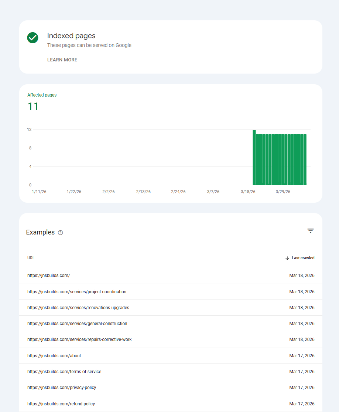Open the renovations-upgrades page link
Image resolution: width=339 pixels, height=412 pixels.
(x=78, y=307)
